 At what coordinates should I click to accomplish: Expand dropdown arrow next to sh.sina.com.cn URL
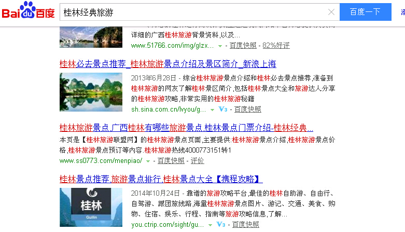coord(212,110)
